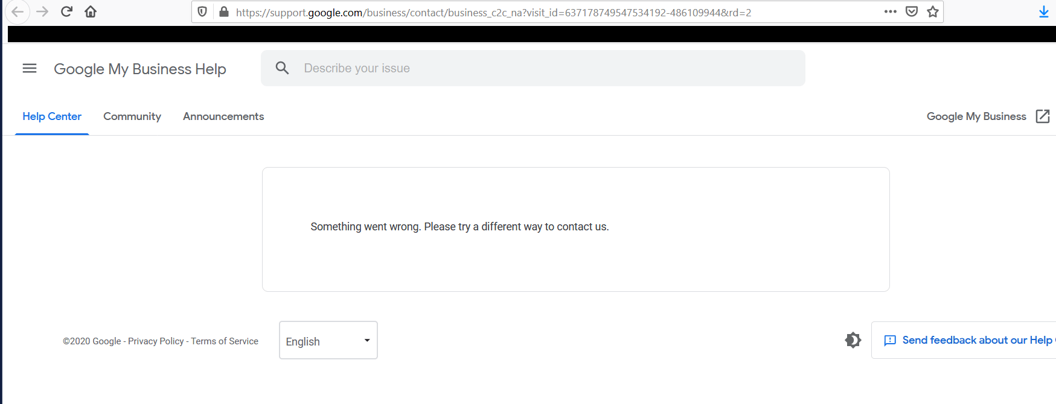The width and height of the screenshot is (1056, 404).
Task: Open the browser home page icon
Action: [x=91, y=11]
